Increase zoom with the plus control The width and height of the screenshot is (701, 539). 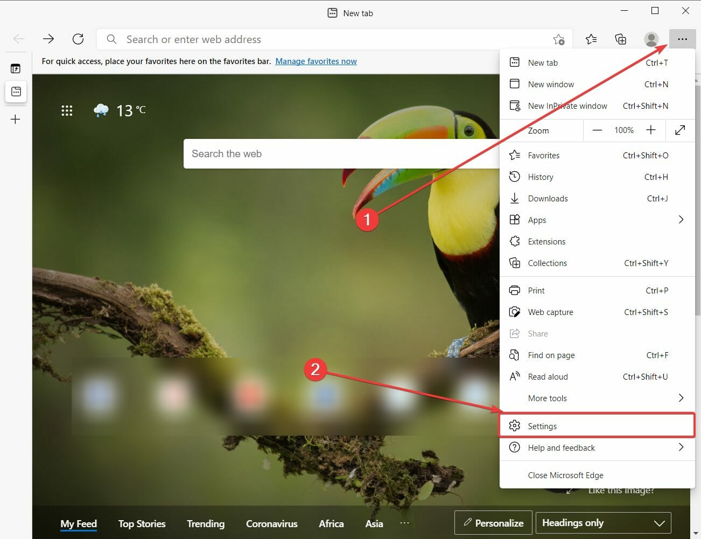click(x=650, y=130)
